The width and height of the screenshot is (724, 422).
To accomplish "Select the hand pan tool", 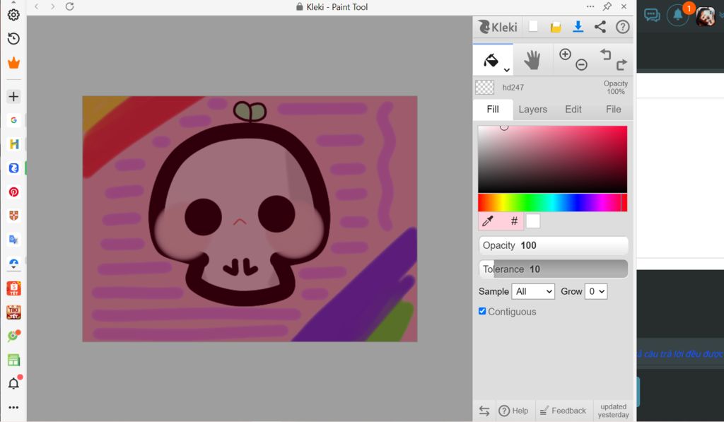I will point(532,60).
